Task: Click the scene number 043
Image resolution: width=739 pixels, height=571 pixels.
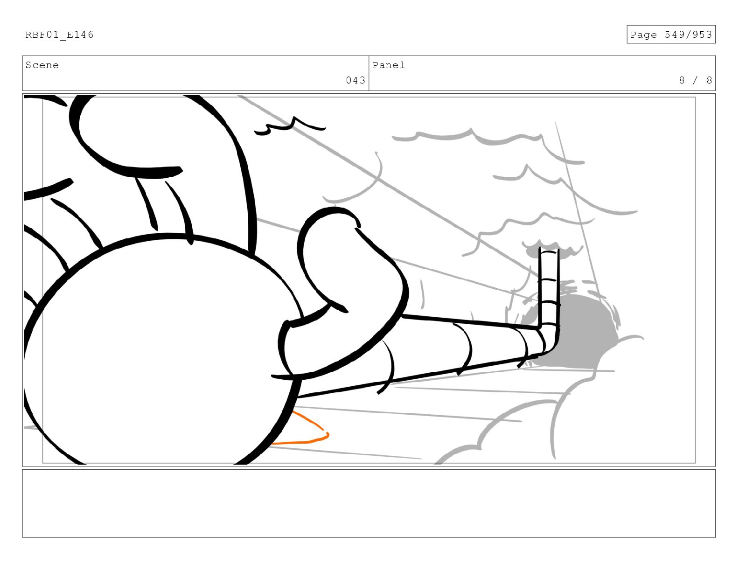Action: pyautogui.click(x=356, y=80)
